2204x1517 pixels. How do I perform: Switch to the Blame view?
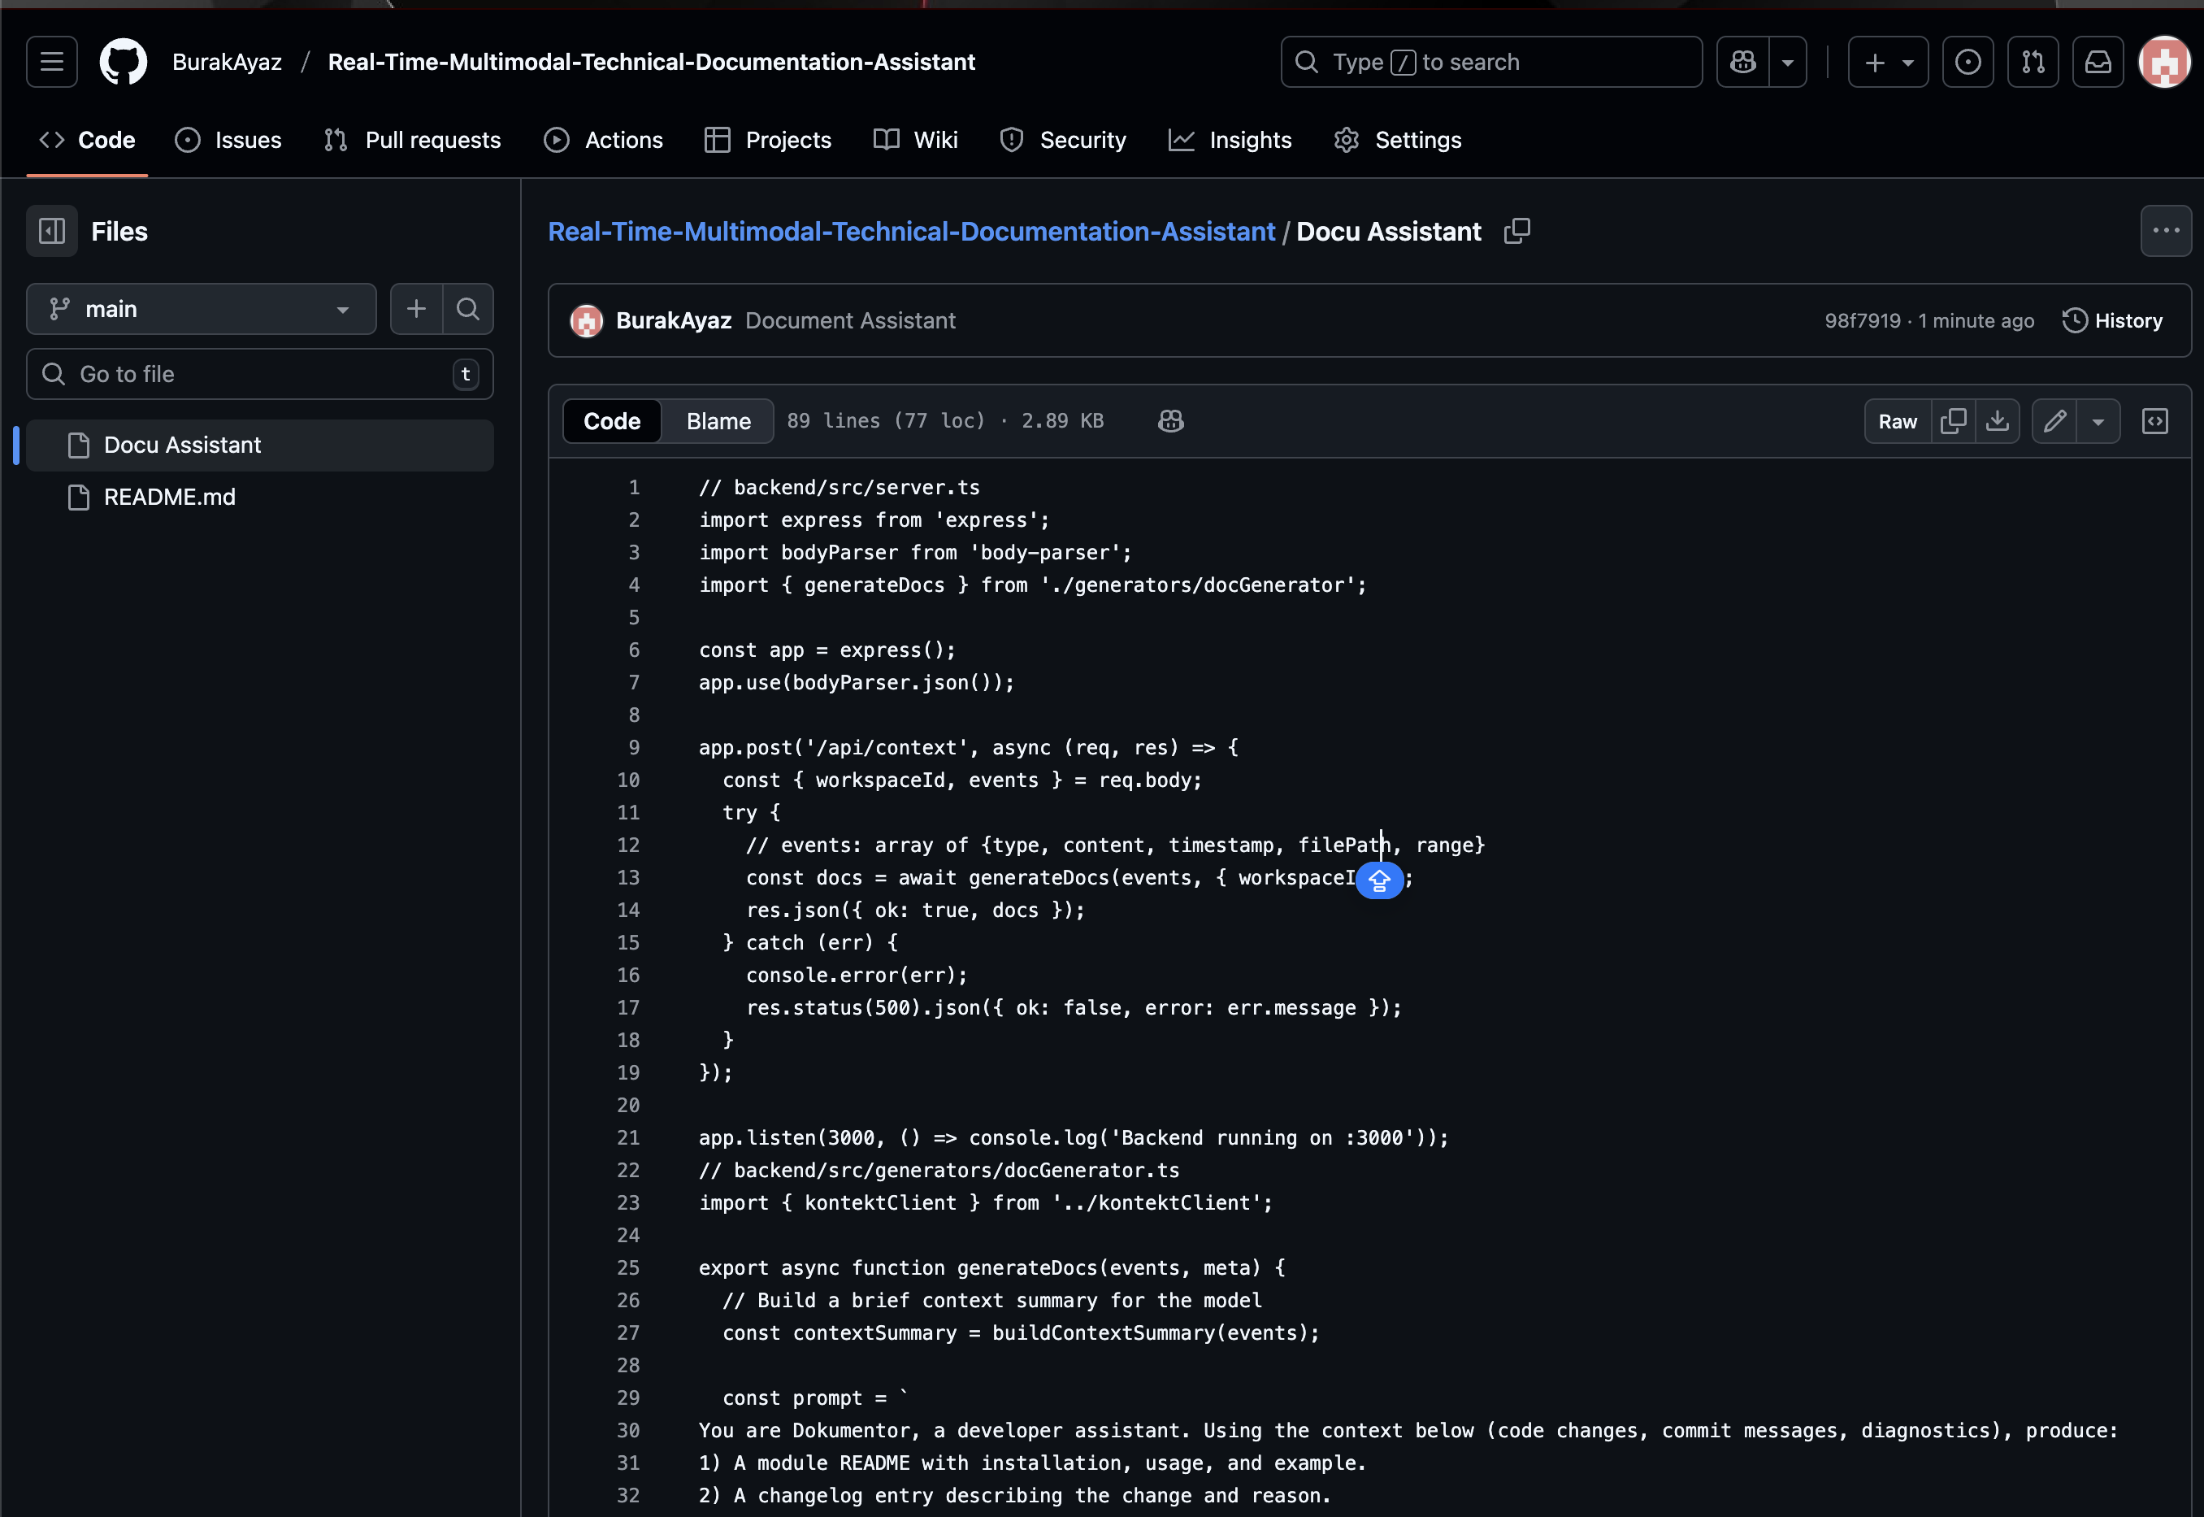pos(718,421)
